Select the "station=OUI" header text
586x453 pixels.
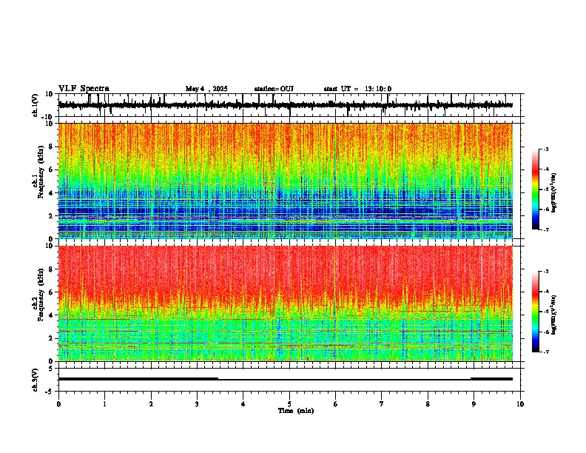pyautogui.click(x=274, y=89)
